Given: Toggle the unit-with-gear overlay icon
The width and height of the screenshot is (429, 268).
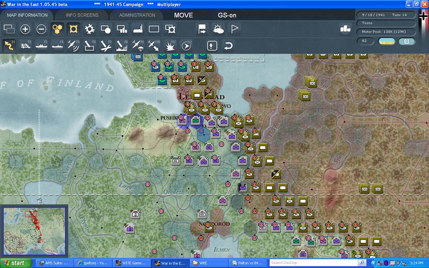Looking at the screenshot, I should (x=170, y=29).
